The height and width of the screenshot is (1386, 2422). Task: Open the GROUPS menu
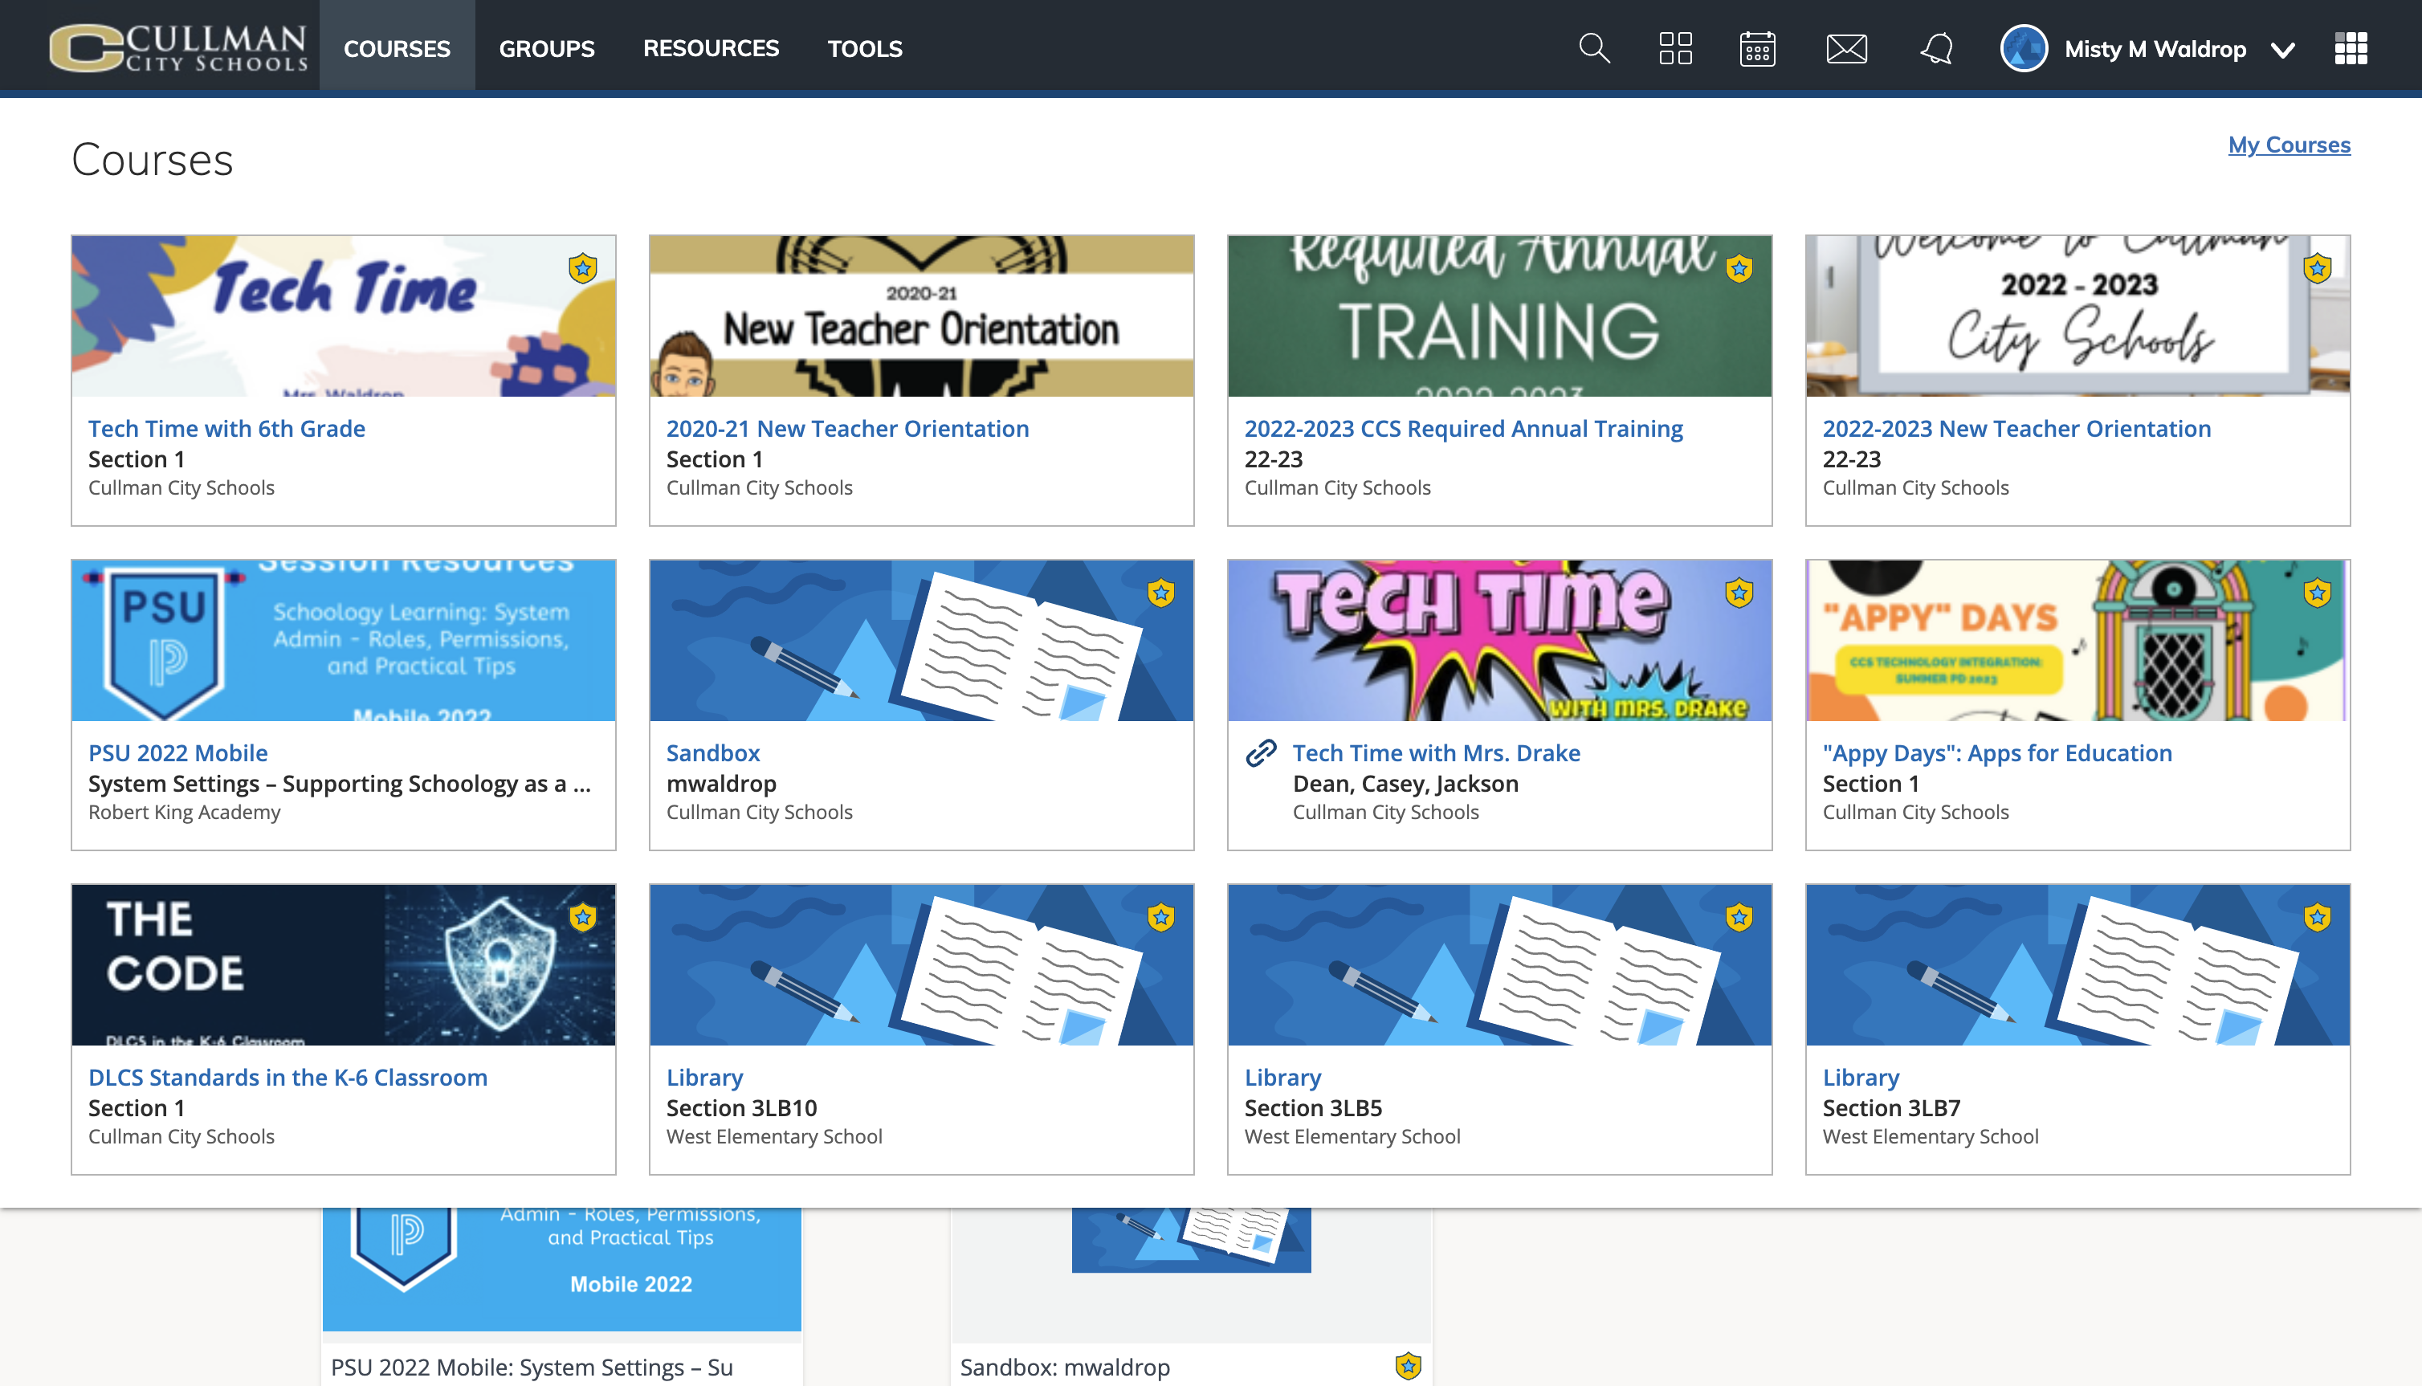point(546,47)
